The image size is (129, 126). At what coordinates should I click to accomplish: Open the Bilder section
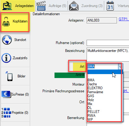coord(15,76)
